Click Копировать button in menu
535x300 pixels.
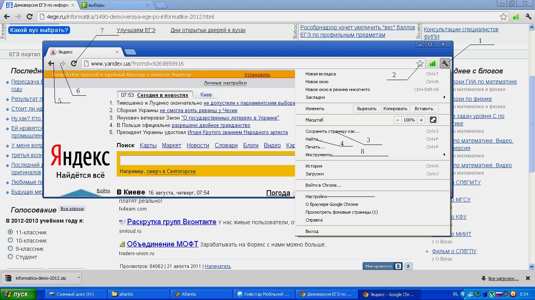point(395,109)
